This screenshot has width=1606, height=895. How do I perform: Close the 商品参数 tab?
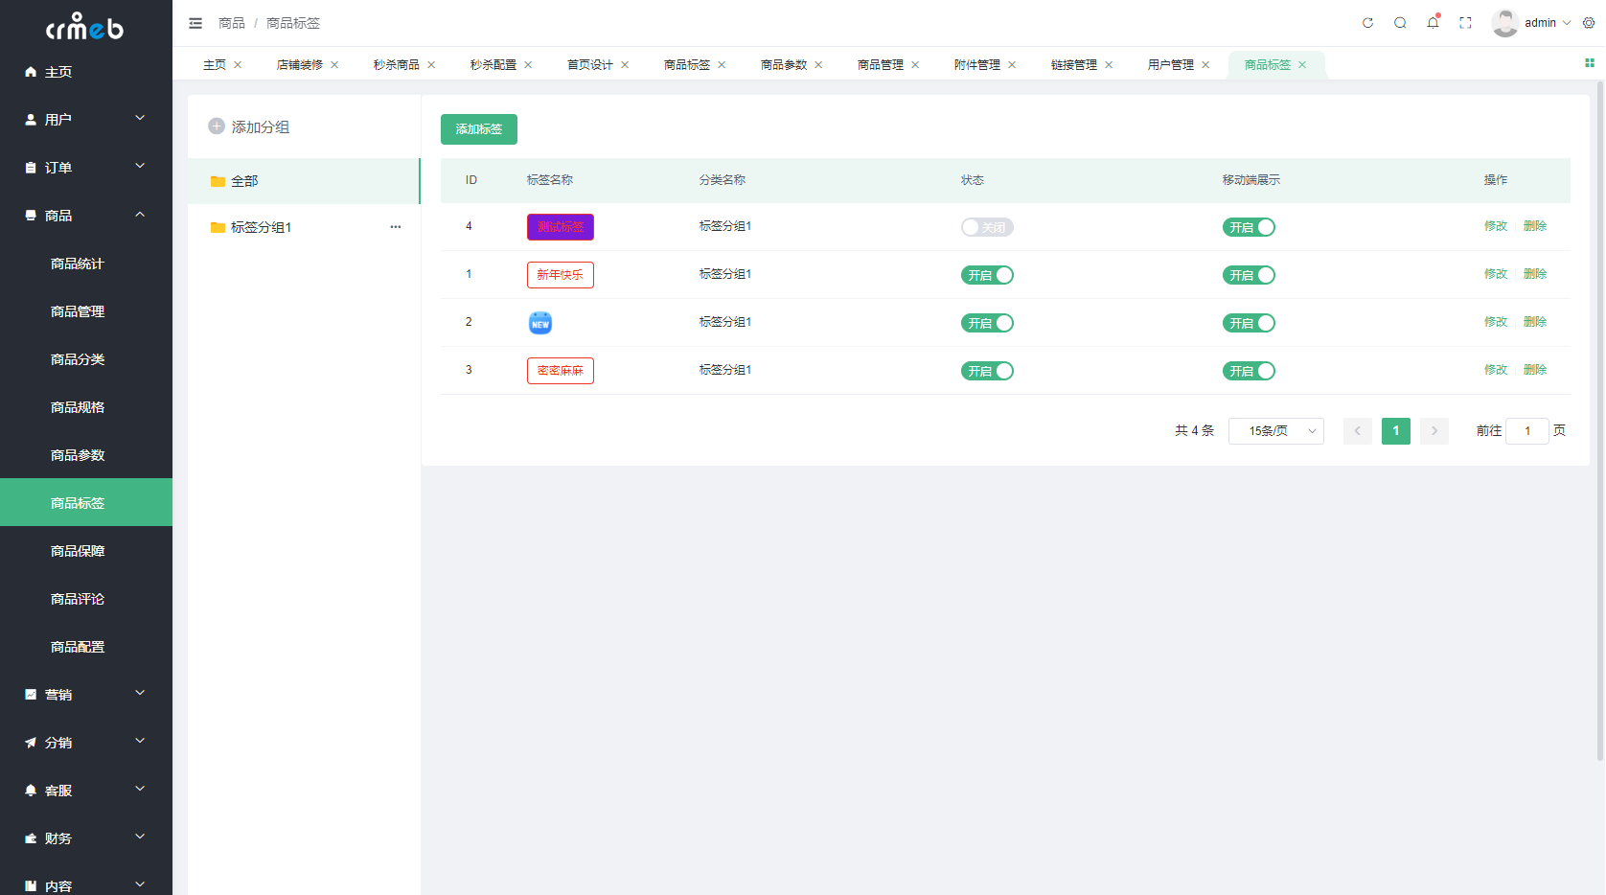pyautogui.click(x=818, y=65)
